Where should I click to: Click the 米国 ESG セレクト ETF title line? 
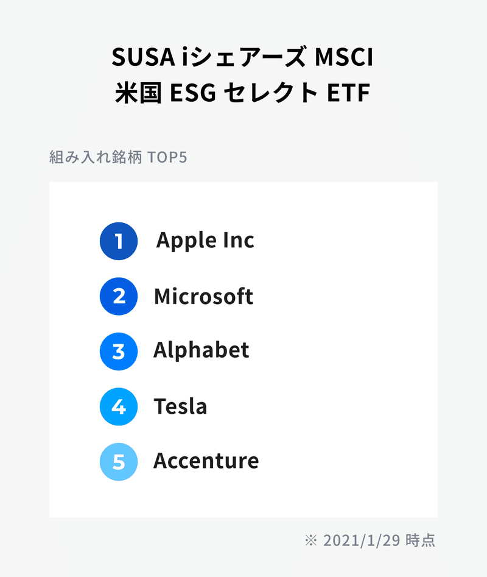pyautogui.click(x=242, y=93)
